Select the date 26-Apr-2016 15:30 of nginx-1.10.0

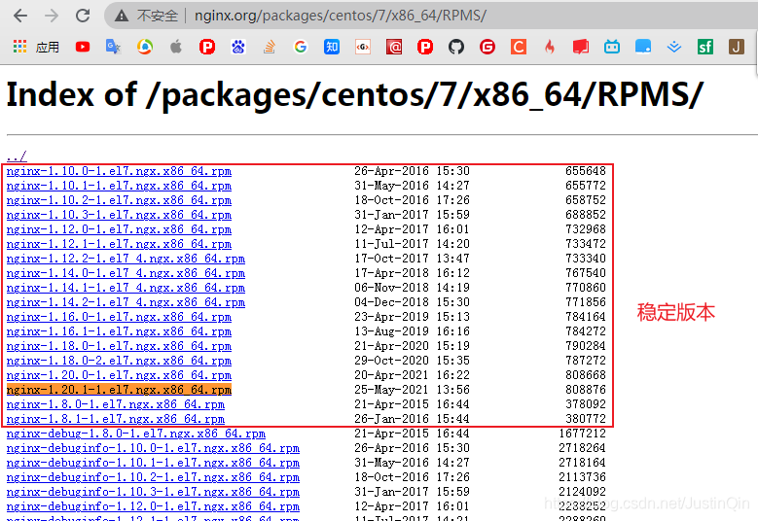(412, 171)
